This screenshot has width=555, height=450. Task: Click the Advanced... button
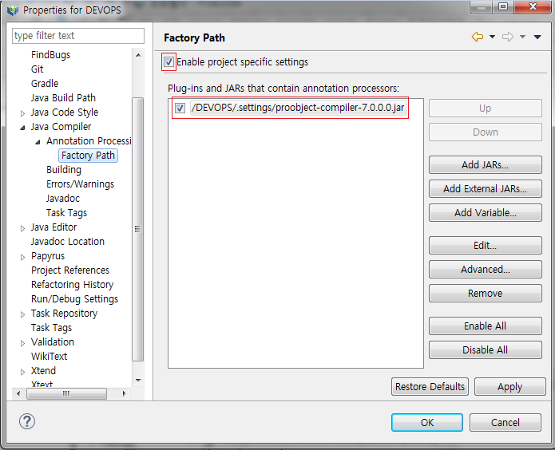486,270
